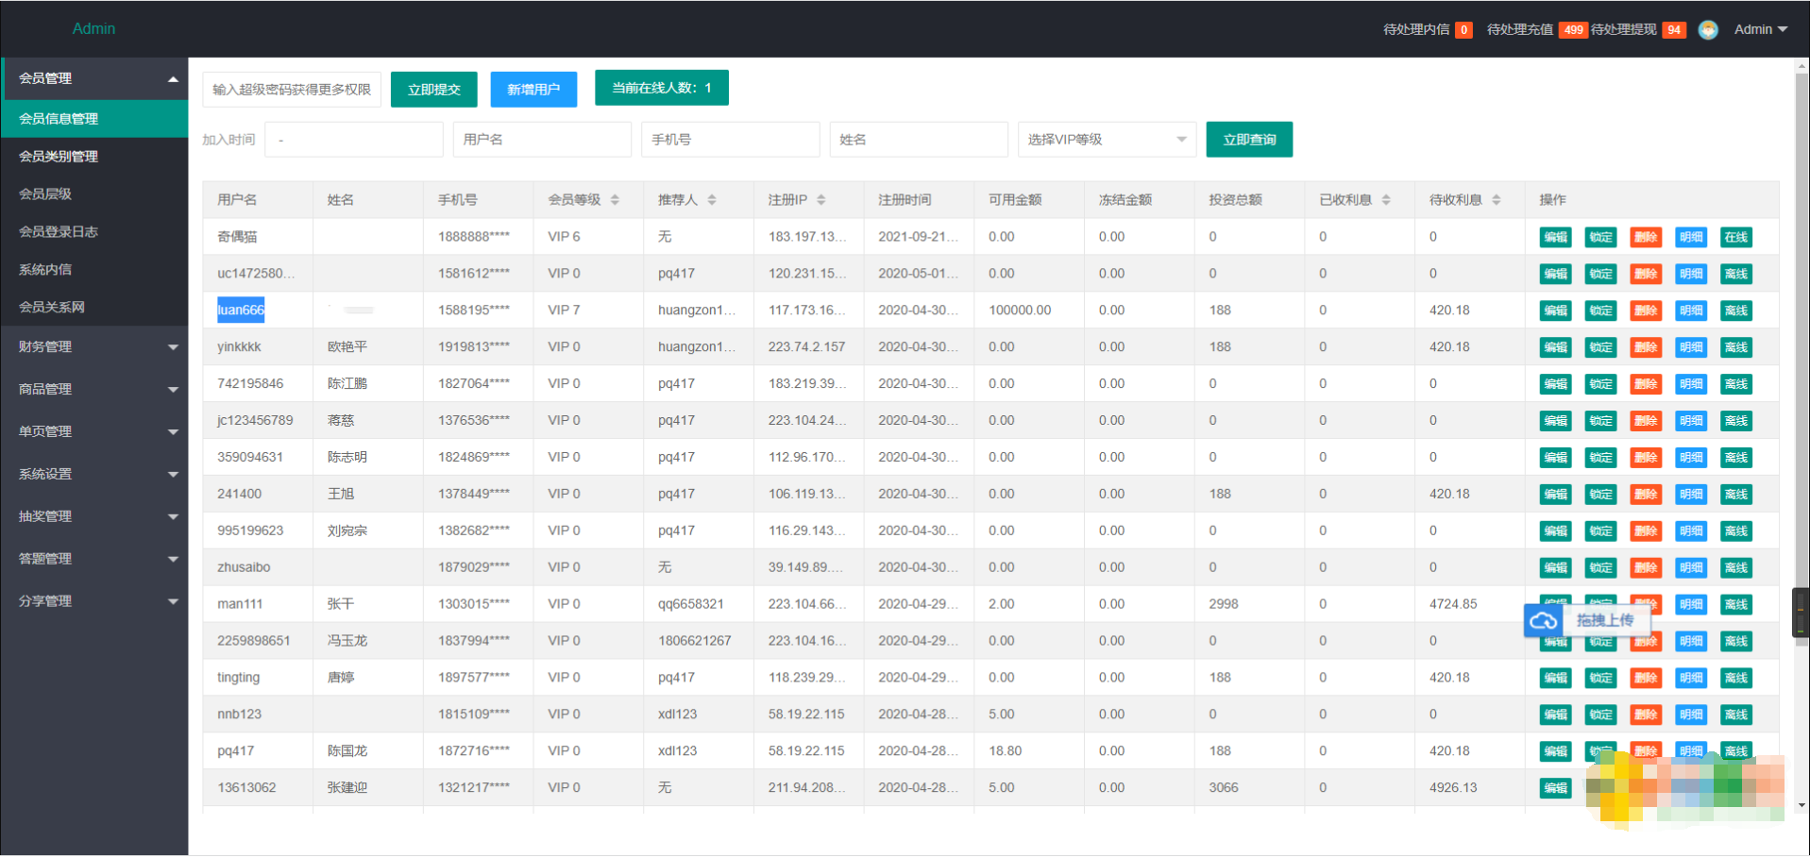Screen dimensions: 1810x858
Task: Click the Admin avatar icon
Action: point(1707,30)
